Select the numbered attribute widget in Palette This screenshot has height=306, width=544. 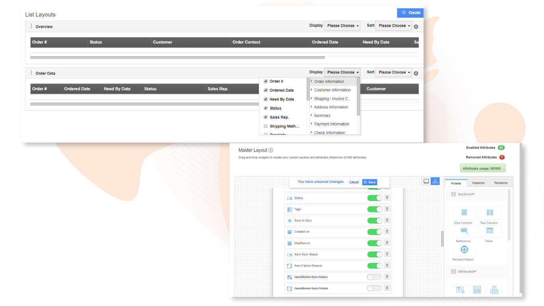click(494, 290)
